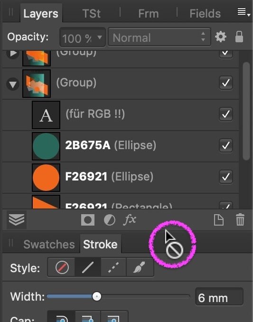Click the edit all layers stack icon
Image resolution: width=253 pixels, height=322 pixels.
point(17,220)
